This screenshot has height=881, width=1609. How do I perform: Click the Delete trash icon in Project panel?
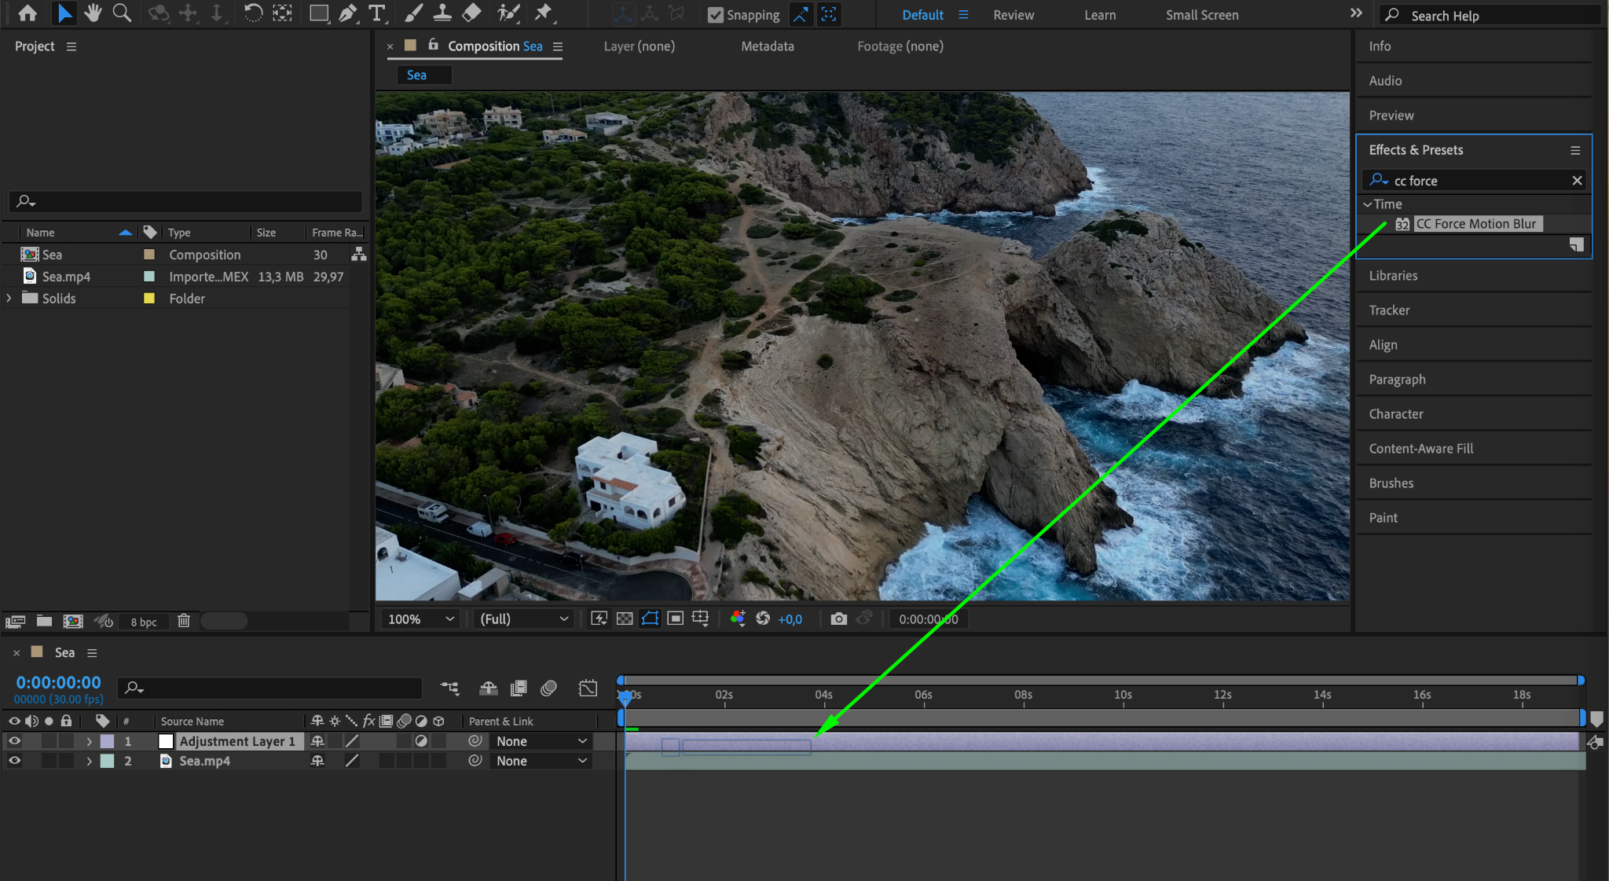click(x=184, y=621)
